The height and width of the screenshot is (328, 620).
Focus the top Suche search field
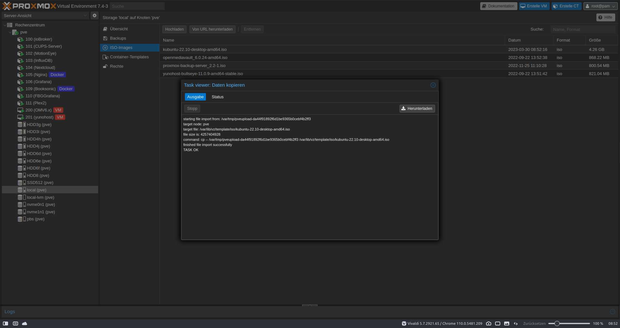click(x=137, y=6)
